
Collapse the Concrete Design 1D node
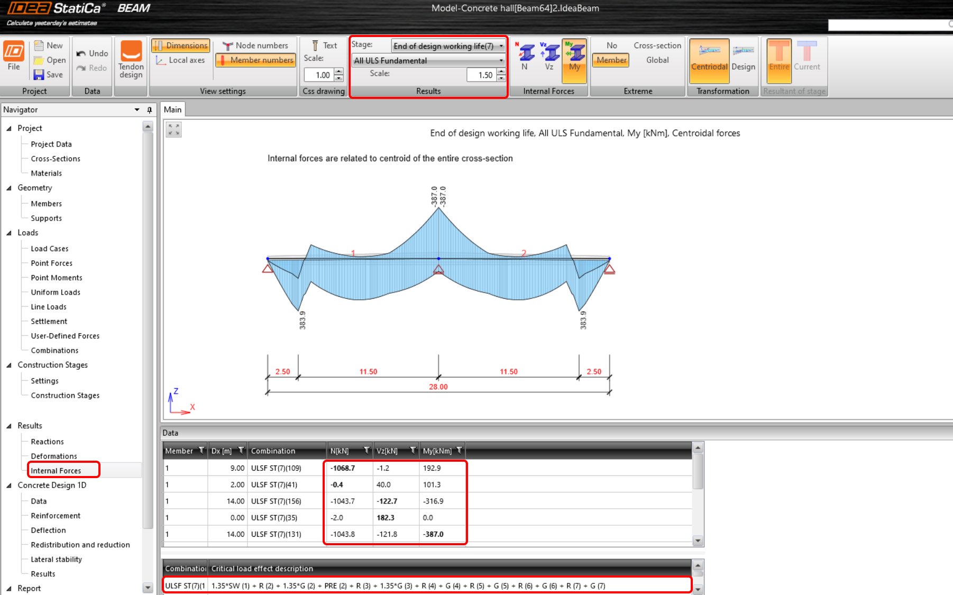[x=9, y=486]
